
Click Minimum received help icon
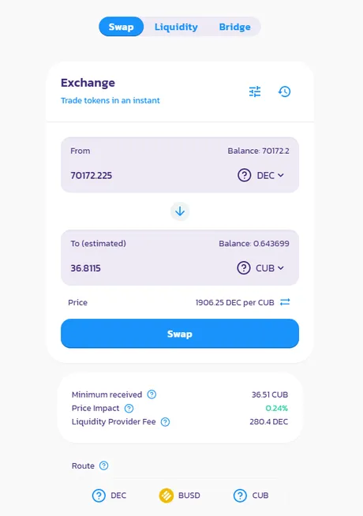152,394
